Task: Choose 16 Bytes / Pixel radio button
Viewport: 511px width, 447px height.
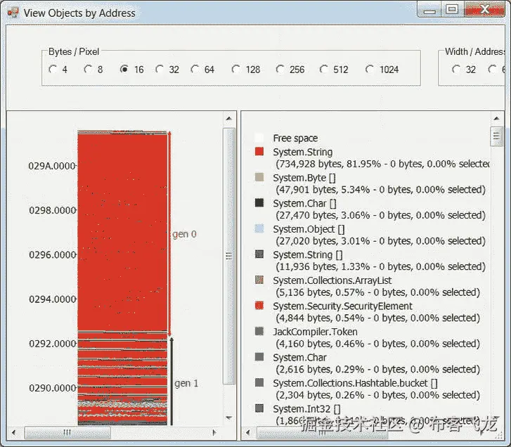Action: point(124,69)
